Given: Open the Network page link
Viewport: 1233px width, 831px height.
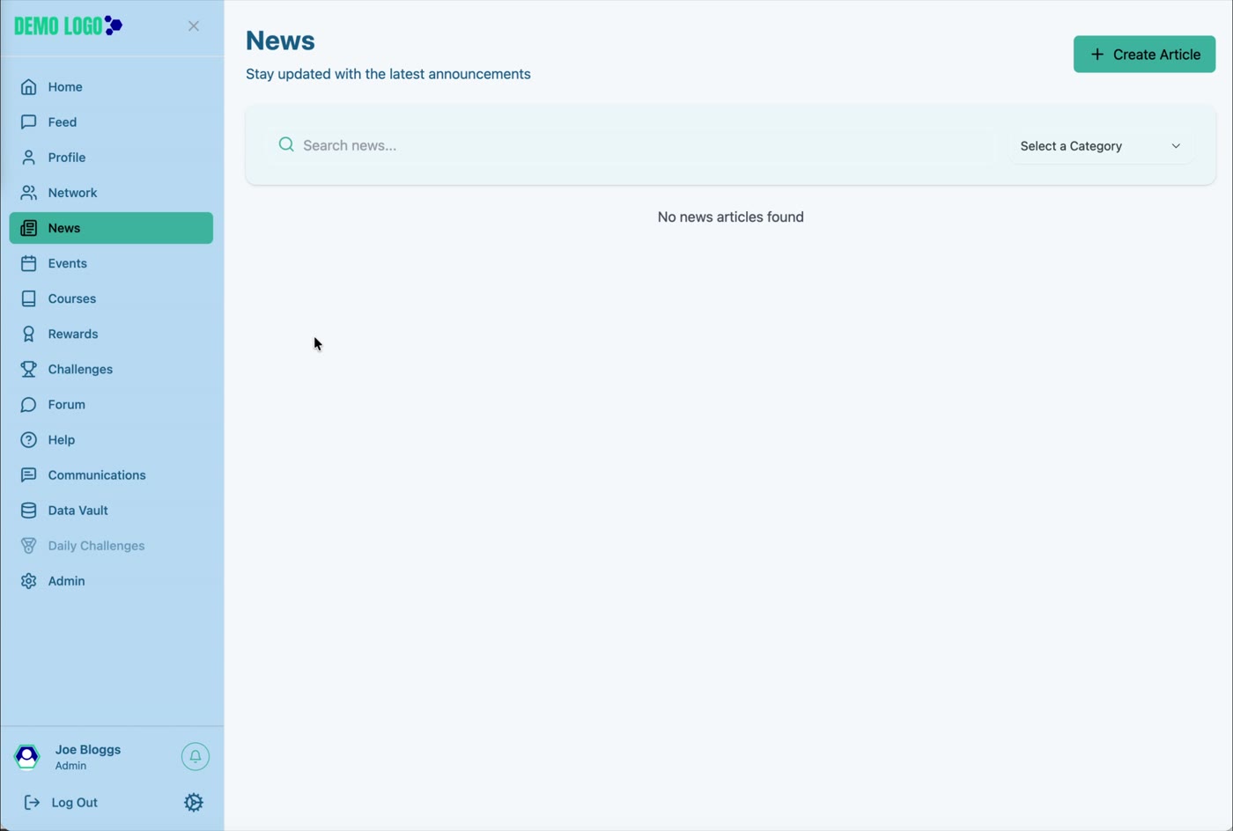Looking at the screenshot, I should (x=111, y=193).
